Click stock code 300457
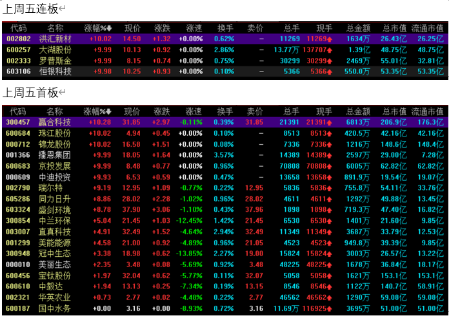449x318 pixels. click(x=18, y=122)
